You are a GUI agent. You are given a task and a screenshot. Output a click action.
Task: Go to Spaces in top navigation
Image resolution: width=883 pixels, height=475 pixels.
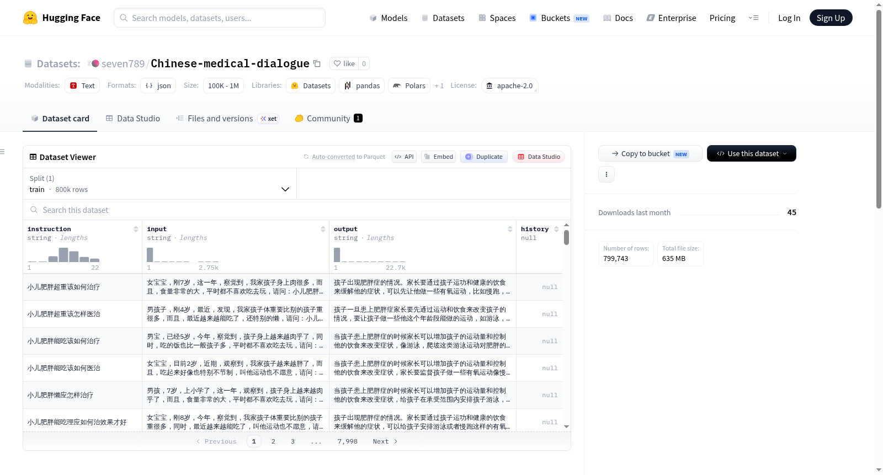point(497,18)
